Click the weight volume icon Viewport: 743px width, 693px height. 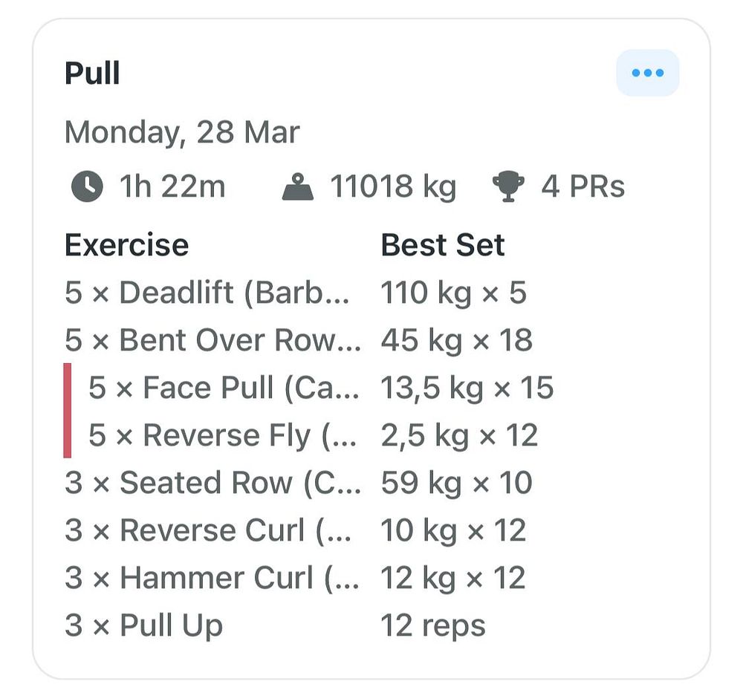[x=299, y=186]
